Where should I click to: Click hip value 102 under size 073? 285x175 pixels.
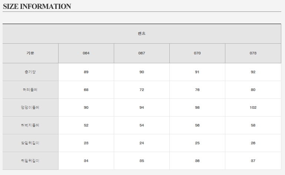click(x=253, y=108)
